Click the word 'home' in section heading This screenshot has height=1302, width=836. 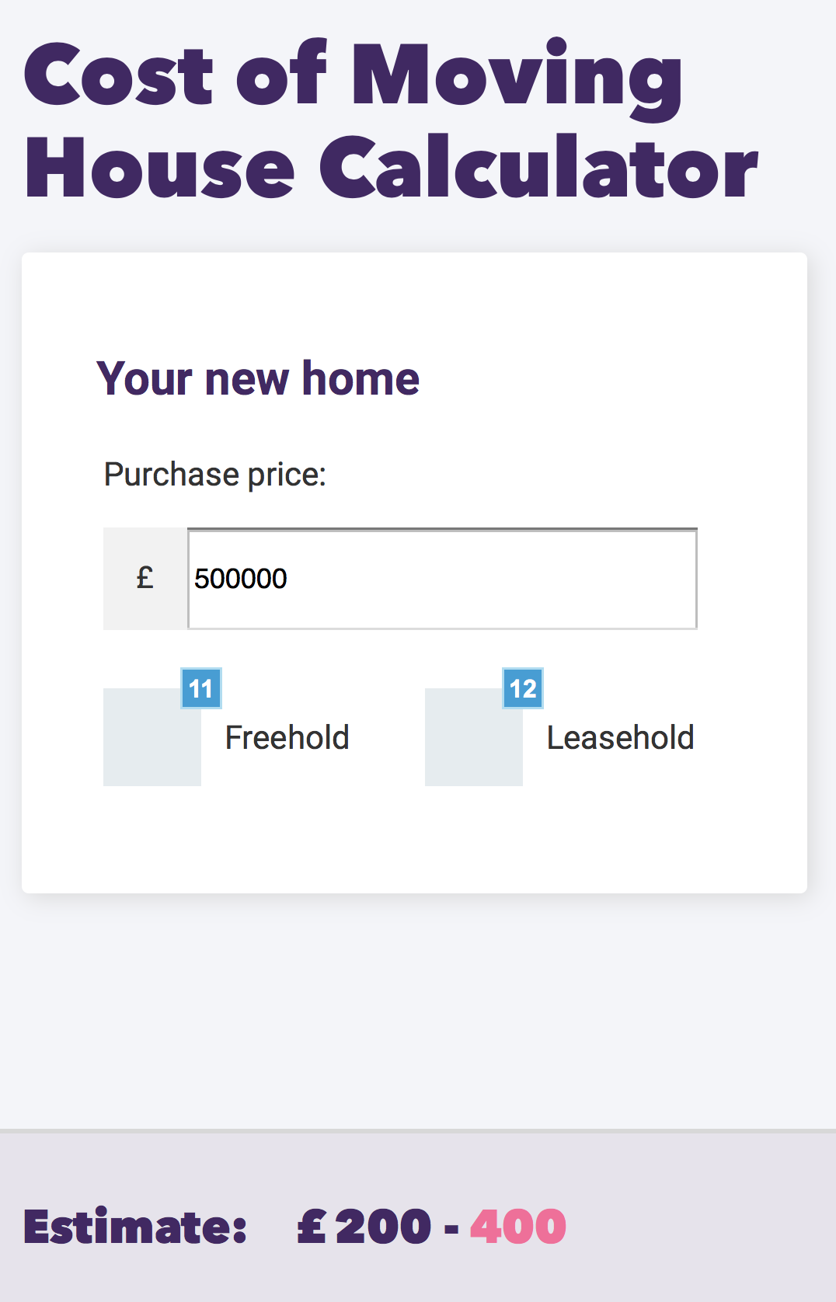[x=361, y=379]
